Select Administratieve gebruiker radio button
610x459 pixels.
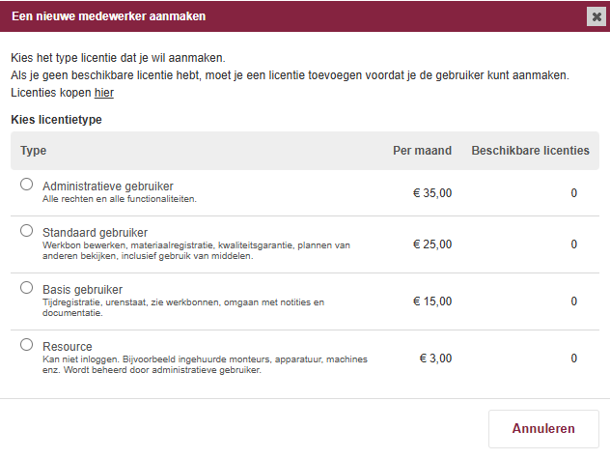(x=26, y=184)
